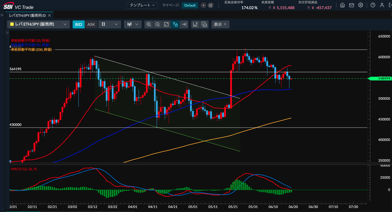Click the 純資産額 label

[x=268, y=2]
